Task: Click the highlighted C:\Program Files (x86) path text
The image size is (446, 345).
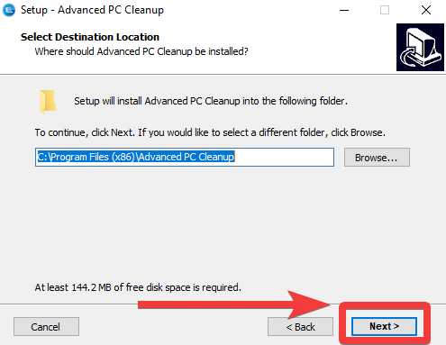Action: [x=136, y=157]
